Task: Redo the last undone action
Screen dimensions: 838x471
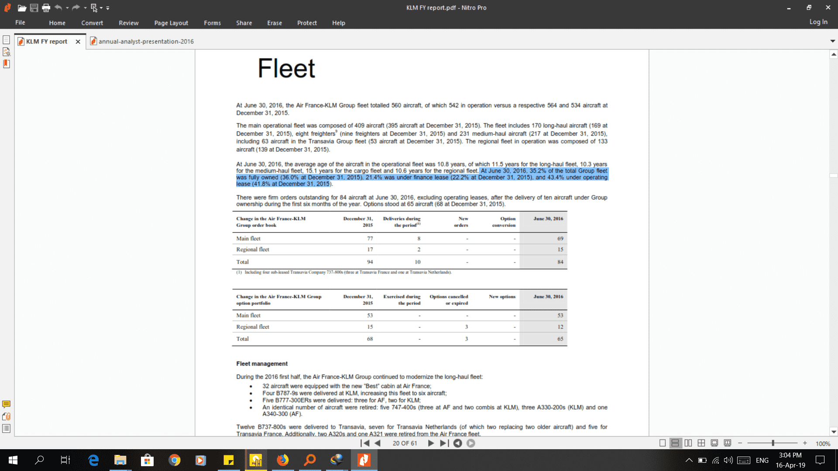Action: [76, 7]
